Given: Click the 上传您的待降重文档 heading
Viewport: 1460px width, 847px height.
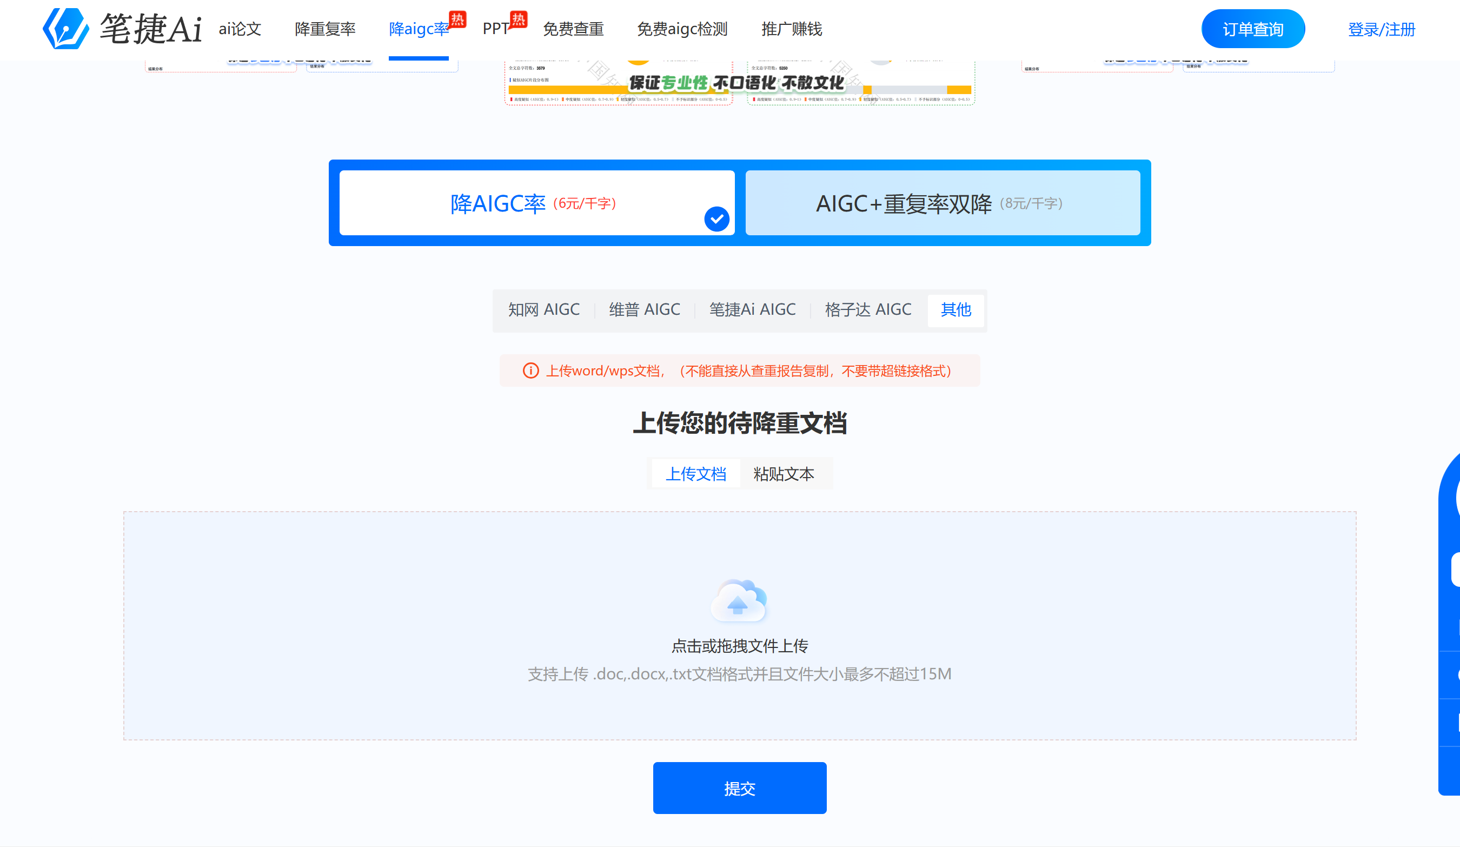Looking at the screenshot, I should tap(739, 423).
